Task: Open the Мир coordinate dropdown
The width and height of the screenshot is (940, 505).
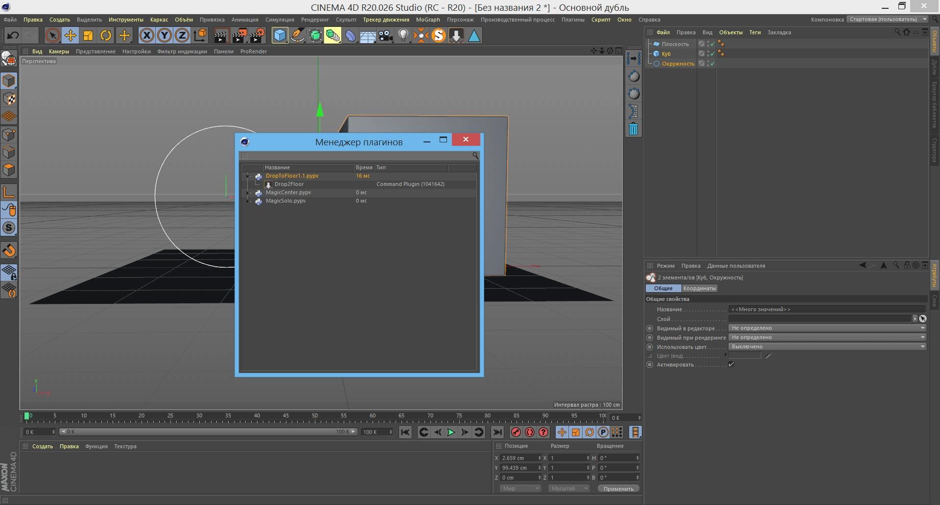Action: [520, 488]
